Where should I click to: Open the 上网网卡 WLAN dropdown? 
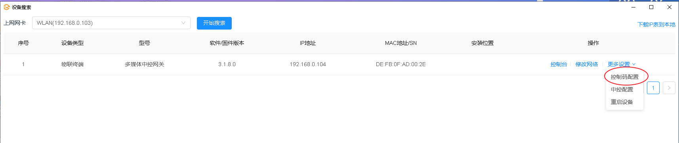click(111, 23)
